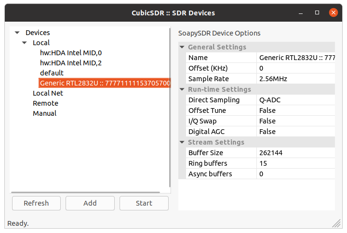The height and width of the screenshot is (233, 347).
Task: Select the Manual tree item
Action: pos(45,113)
